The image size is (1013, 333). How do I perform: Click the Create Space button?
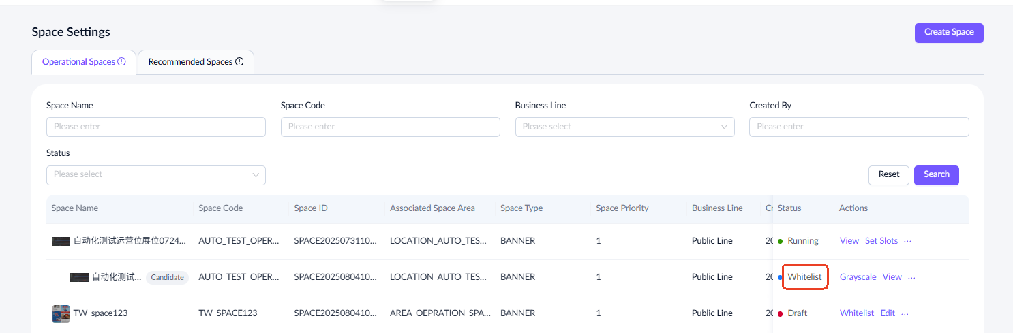(948, 32)
